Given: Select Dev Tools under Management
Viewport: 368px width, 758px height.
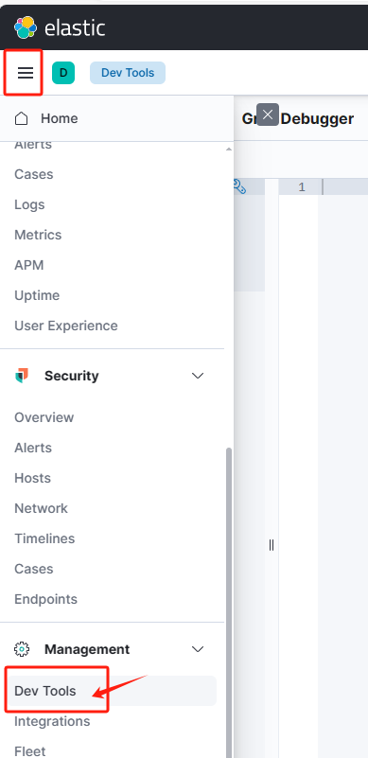Looking at the screenshot, I should click(45, 691).
